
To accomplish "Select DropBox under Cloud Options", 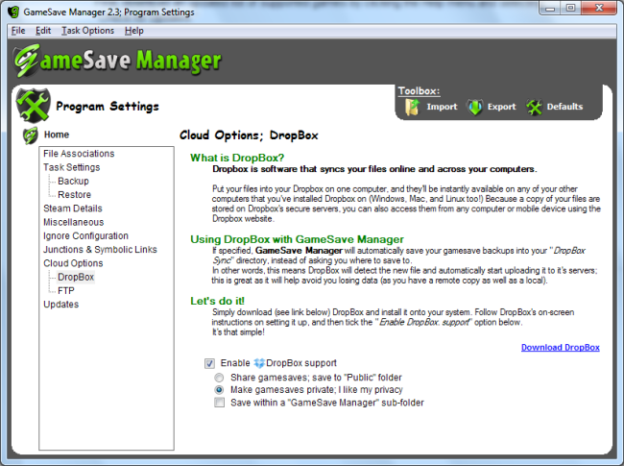I will tap(76, 277).
